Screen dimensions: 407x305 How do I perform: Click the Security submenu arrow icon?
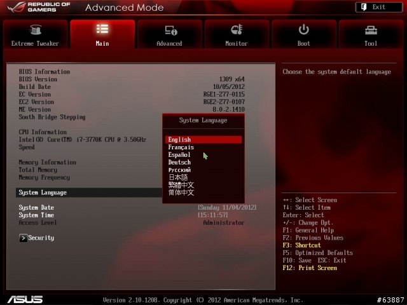click(x=23, y=238)
